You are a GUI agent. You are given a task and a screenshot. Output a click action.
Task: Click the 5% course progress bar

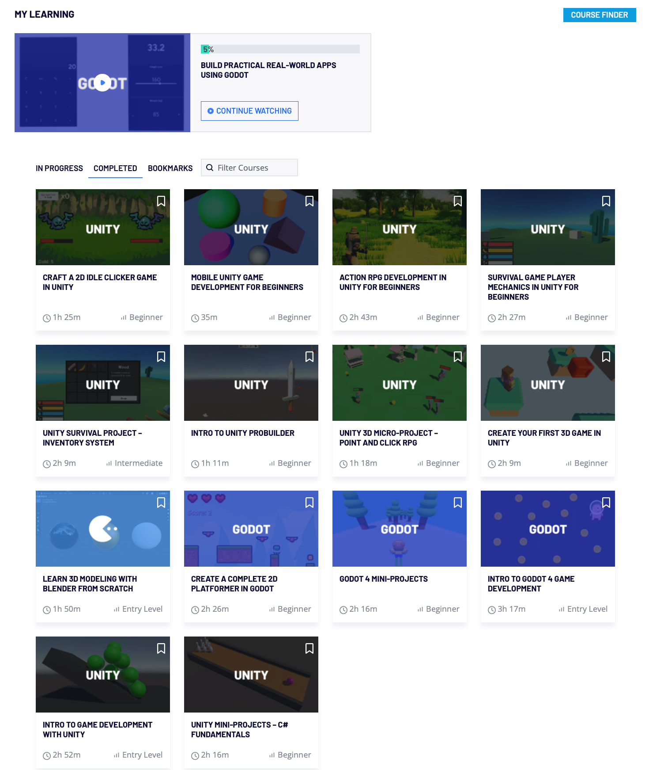click(280, 49)
